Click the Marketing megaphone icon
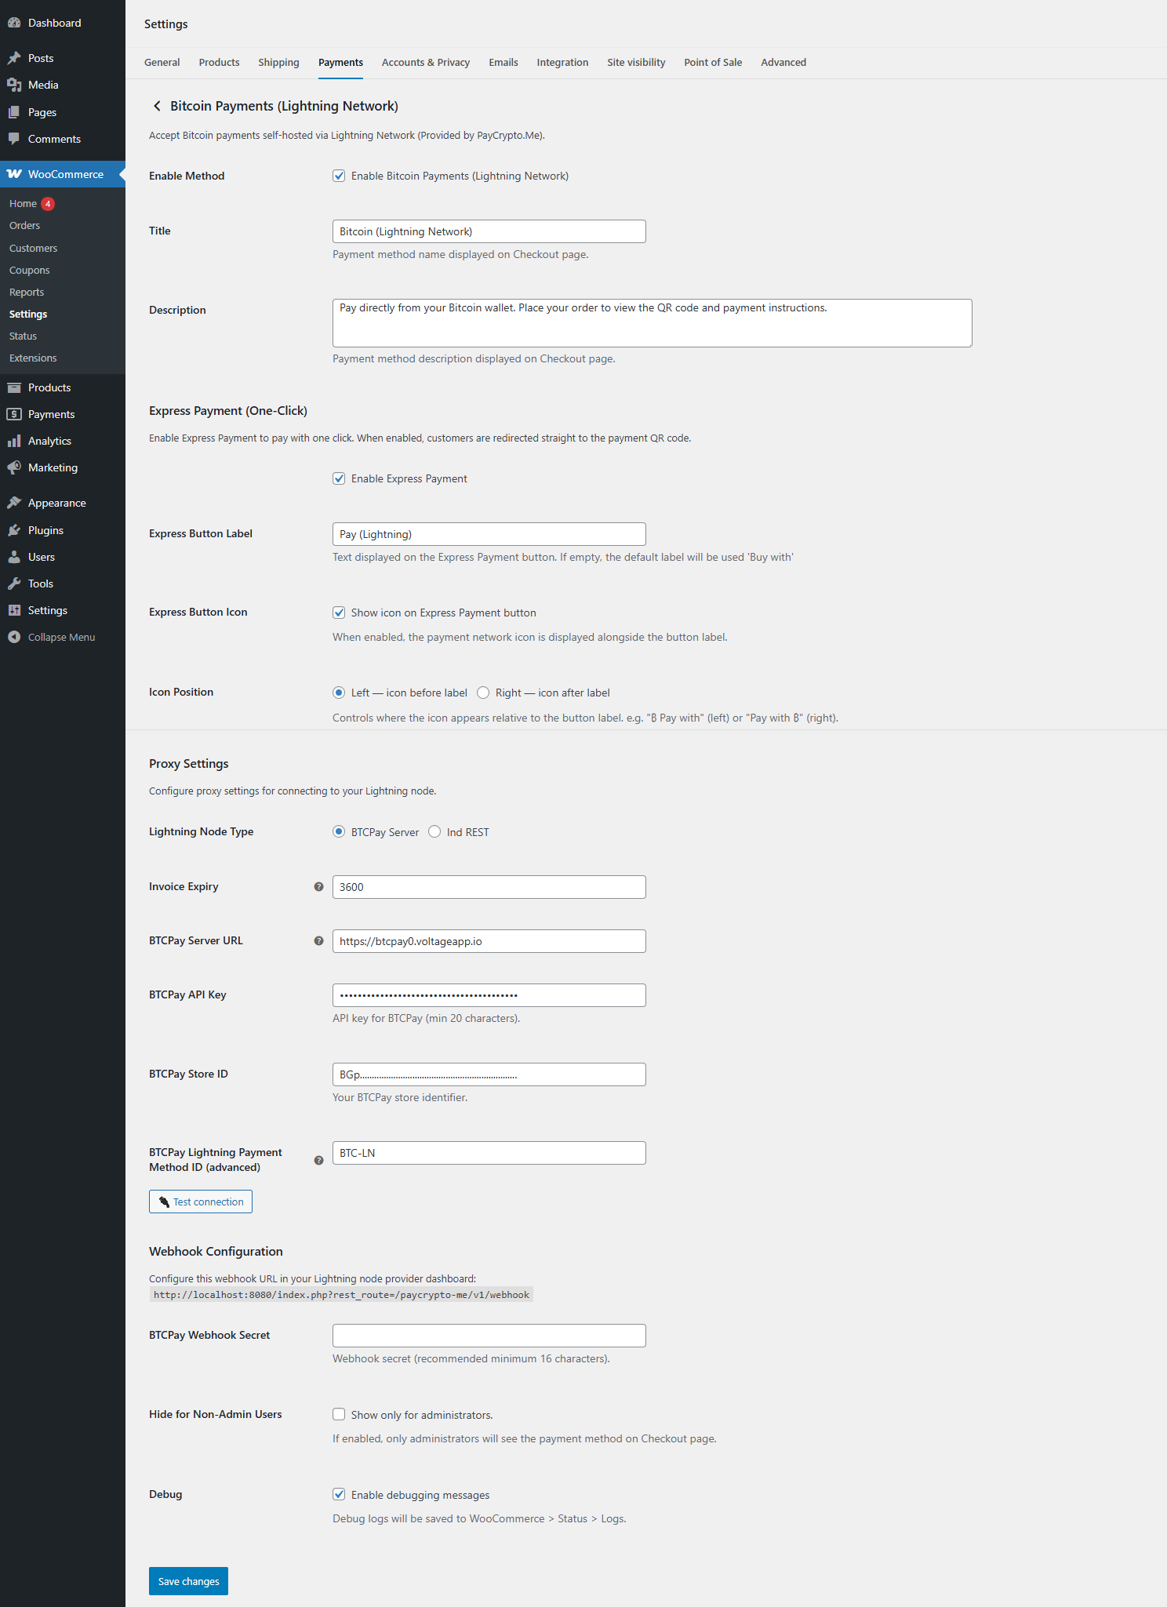The height and width of the screenshot is (1607, 1167). click(14, 467)
